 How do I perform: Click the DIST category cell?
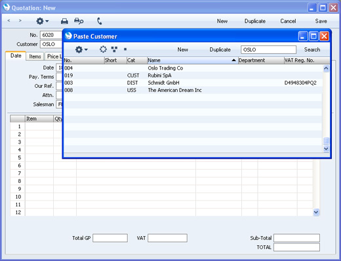[x=132, y=83]
